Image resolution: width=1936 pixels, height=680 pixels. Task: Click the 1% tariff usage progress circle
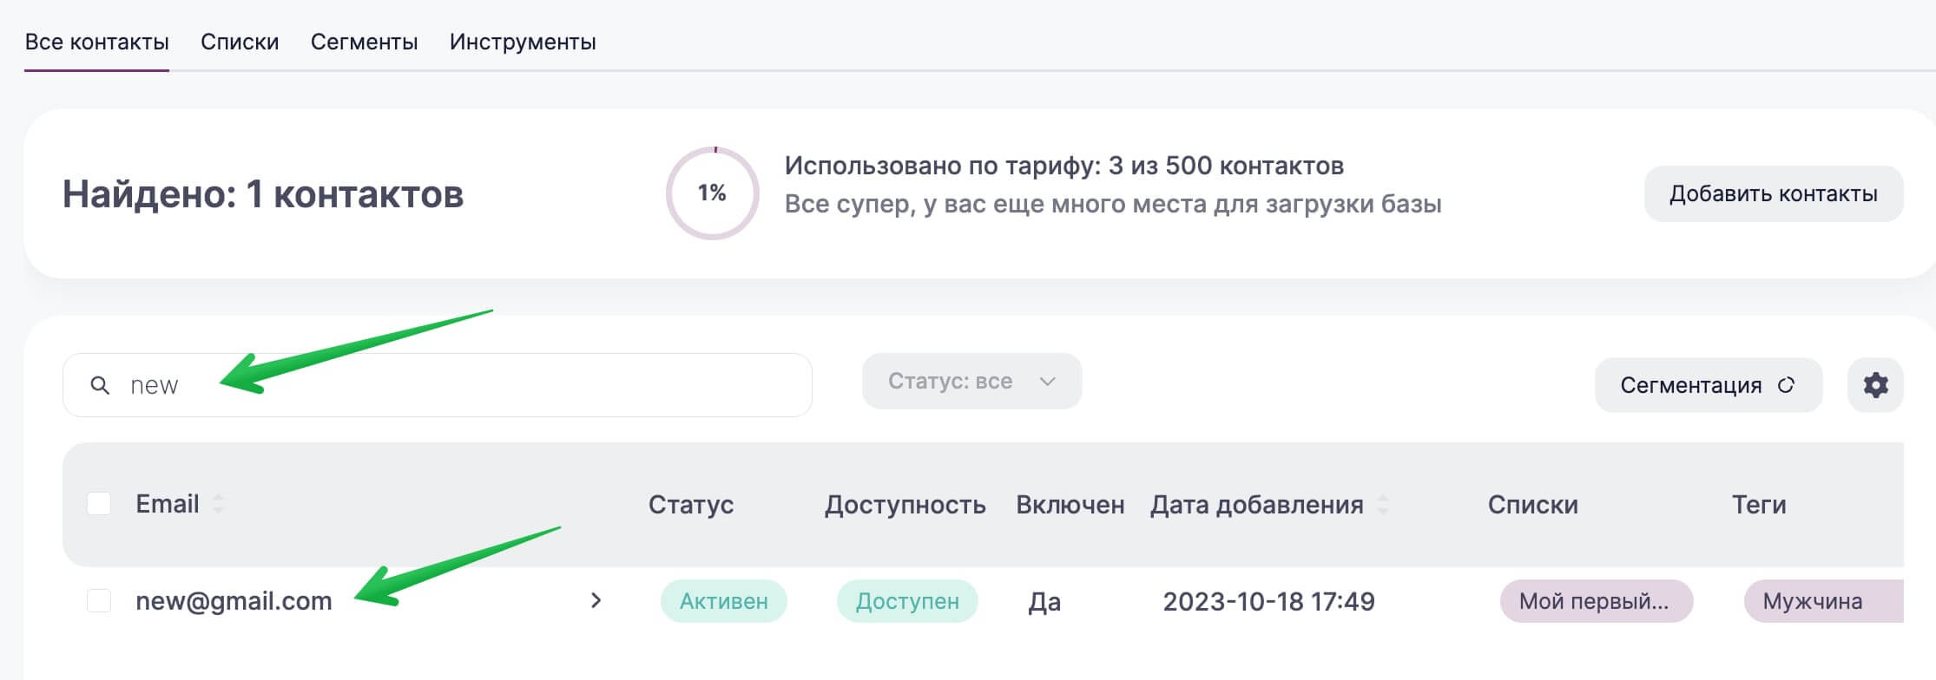(x=712, y=193)
